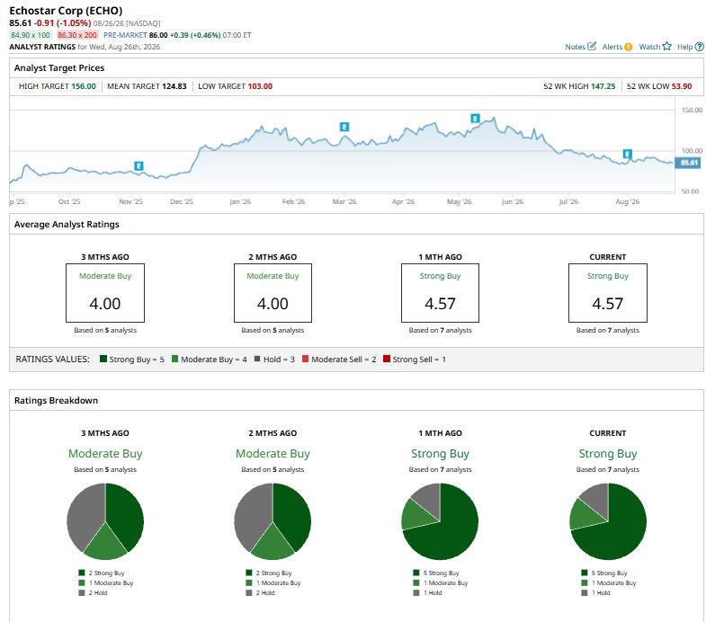This screenshot has height=622, width=715.
Task: Open the Help question mark icon
Action: 700,47
